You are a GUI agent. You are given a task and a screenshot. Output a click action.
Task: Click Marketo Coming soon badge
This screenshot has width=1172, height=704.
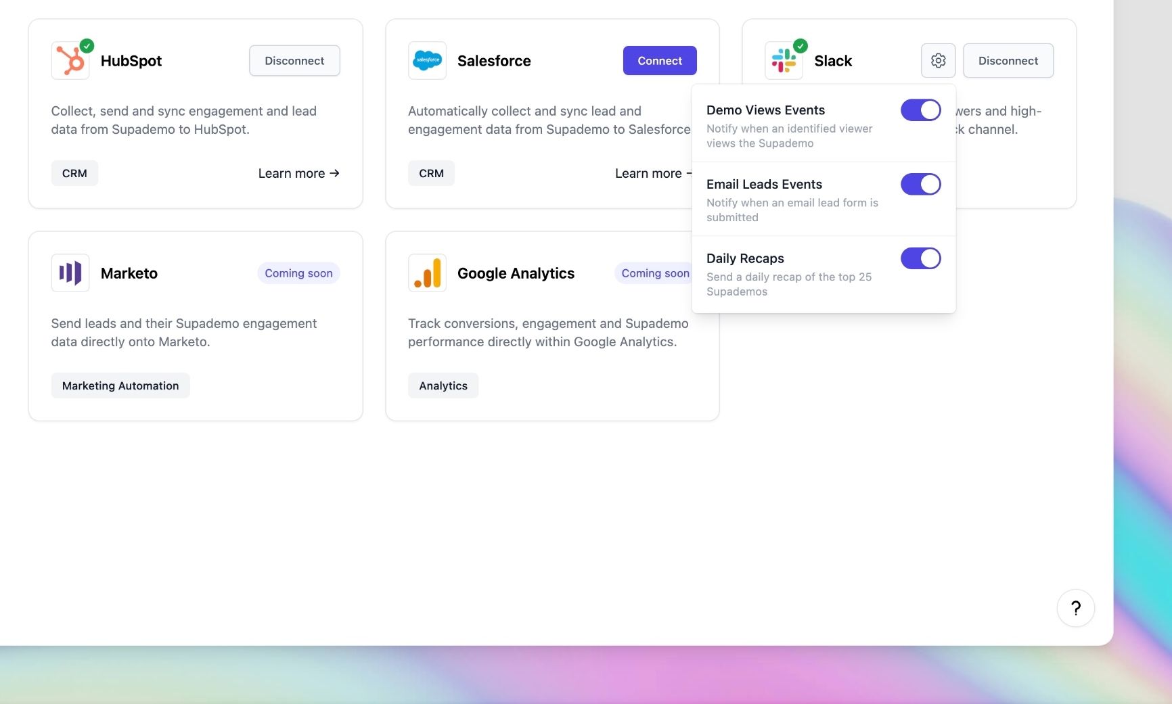(298, 273)
